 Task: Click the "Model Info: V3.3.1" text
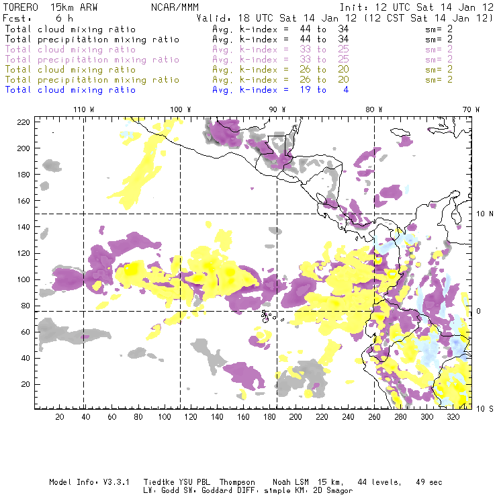[x=89, y=482]
